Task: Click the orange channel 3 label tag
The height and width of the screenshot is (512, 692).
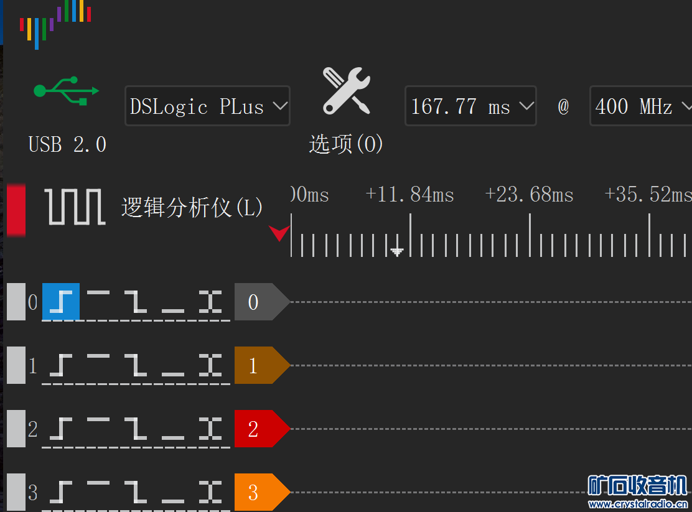Action: pyautogui.click(x=258, y=492)
